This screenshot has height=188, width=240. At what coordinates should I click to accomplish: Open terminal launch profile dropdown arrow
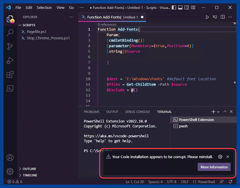[218, 112]
